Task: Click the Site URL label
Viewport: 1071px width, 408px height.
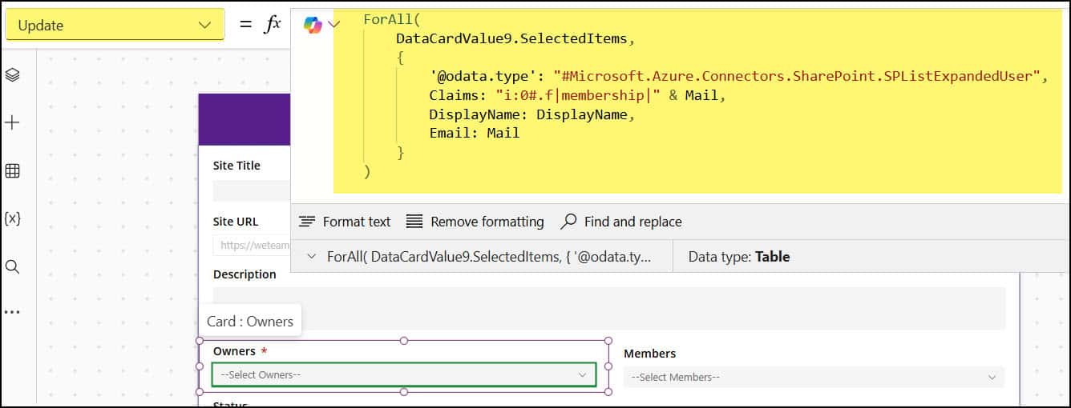Action: click(236, 221)
